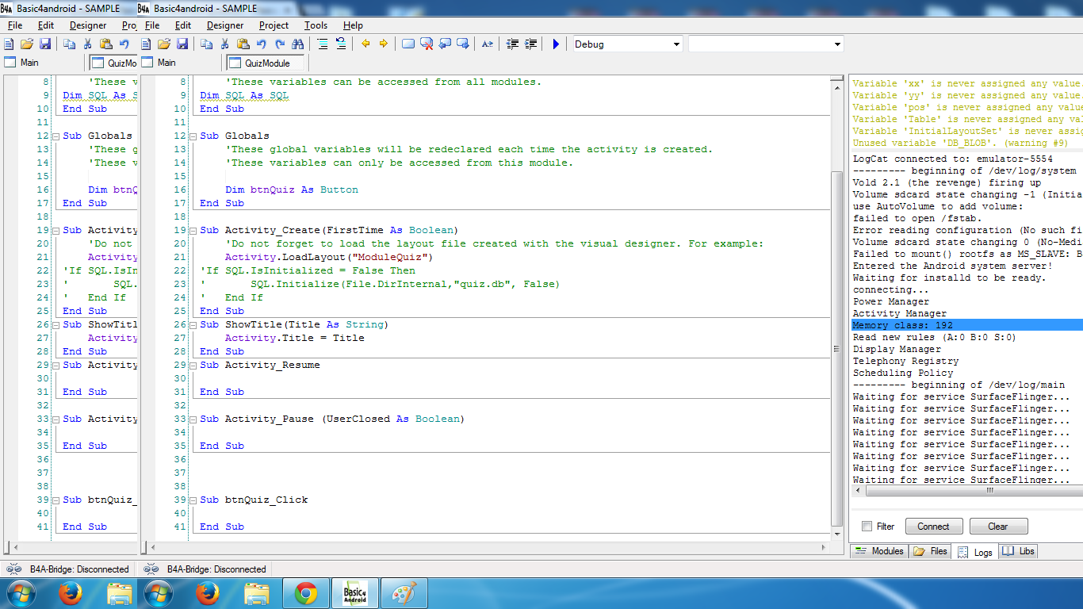Open the Project menu

274,25
